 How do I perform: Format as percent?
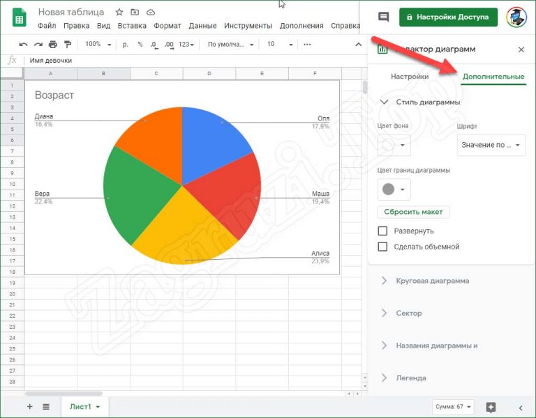click(x=140, y=45)
